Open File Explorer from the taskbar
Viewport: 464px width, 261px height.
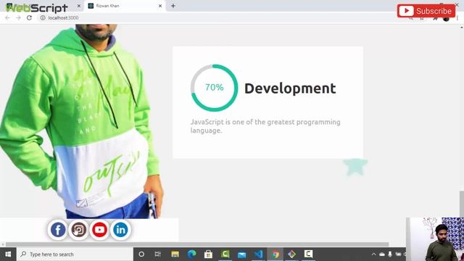tap(175, 254)
